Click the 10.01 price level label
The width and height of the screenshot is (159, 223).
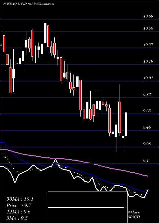[x=149, y=78]
